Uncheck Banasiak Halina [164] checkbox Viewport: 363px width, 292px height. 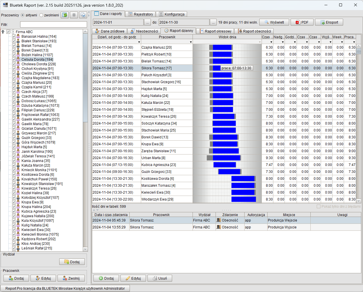click(x=14, y=37)
